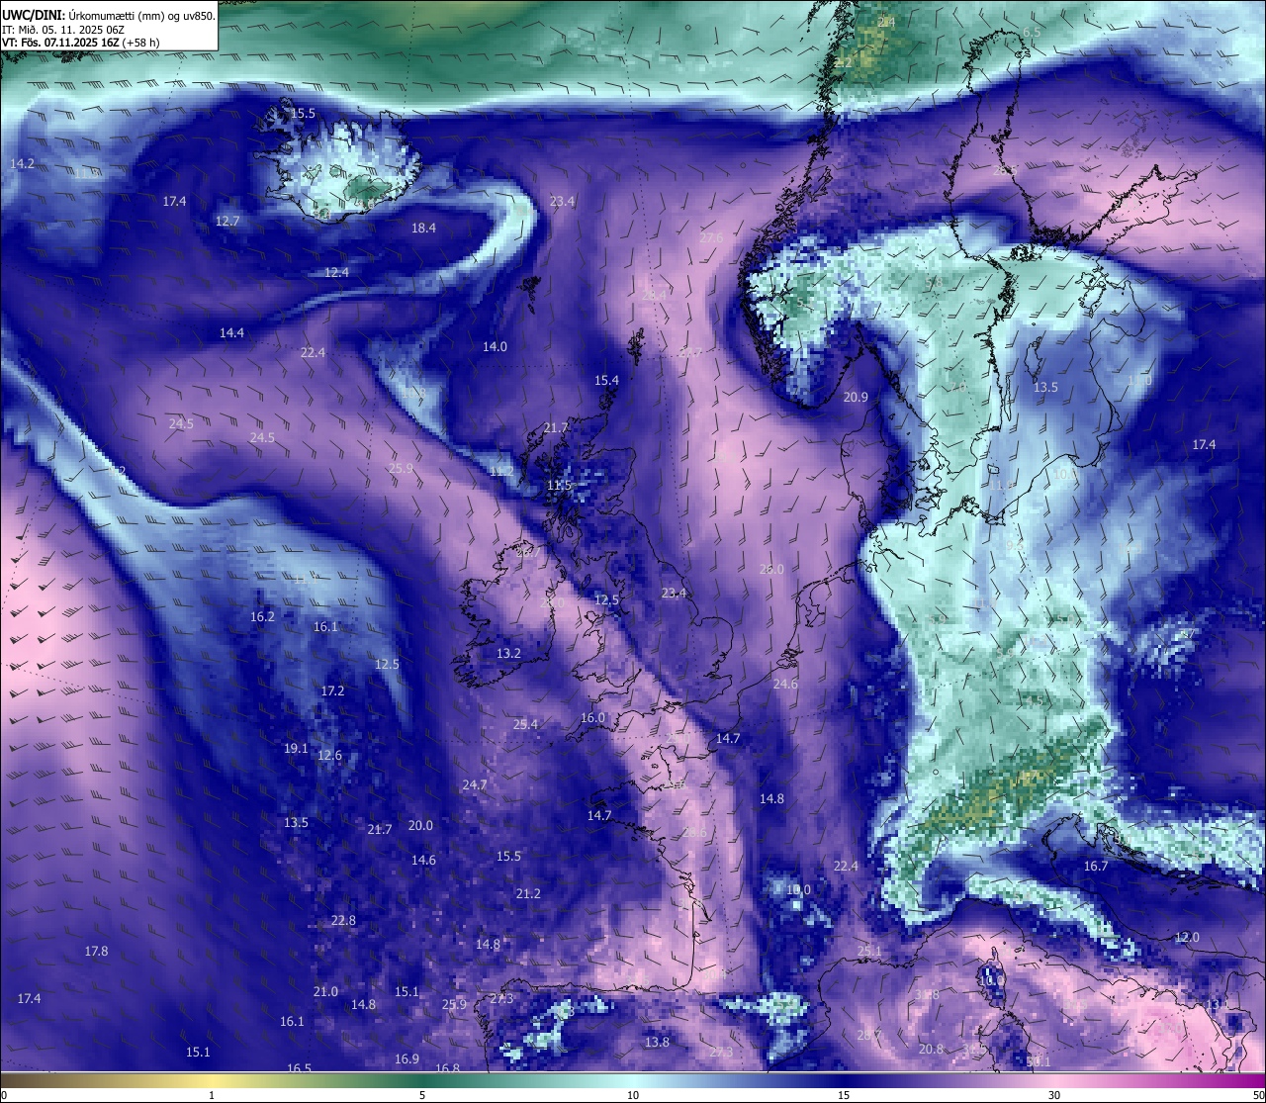
Task: Click the 16.8 value label
Action: 447,1068
